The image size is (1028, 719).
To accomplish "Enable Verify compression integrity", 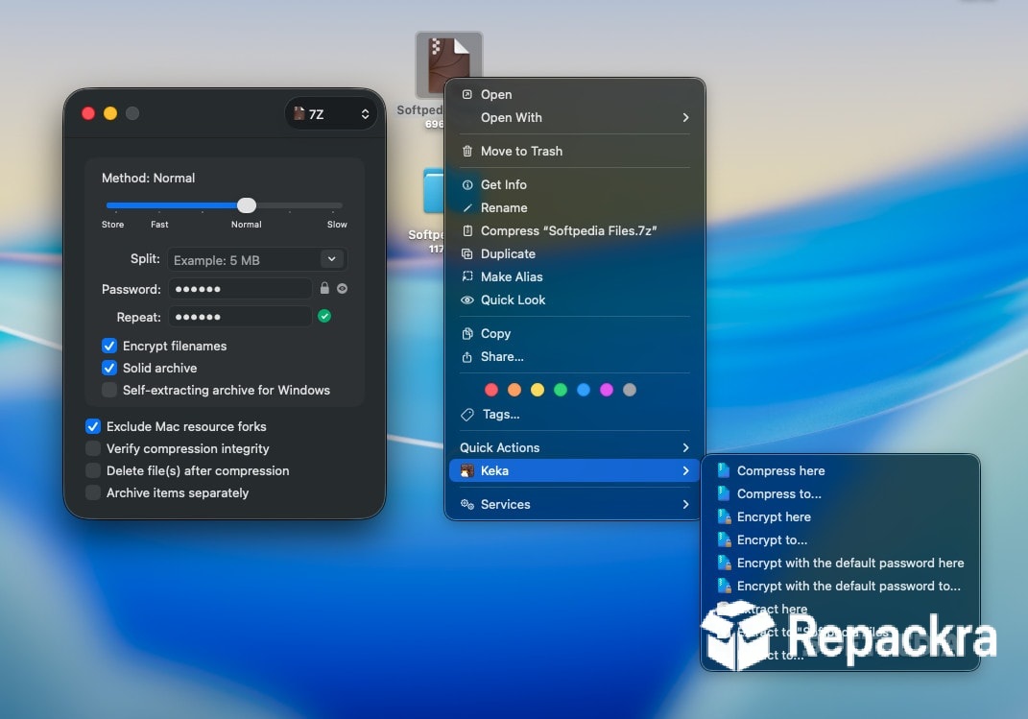I will (x=92, y=448).
